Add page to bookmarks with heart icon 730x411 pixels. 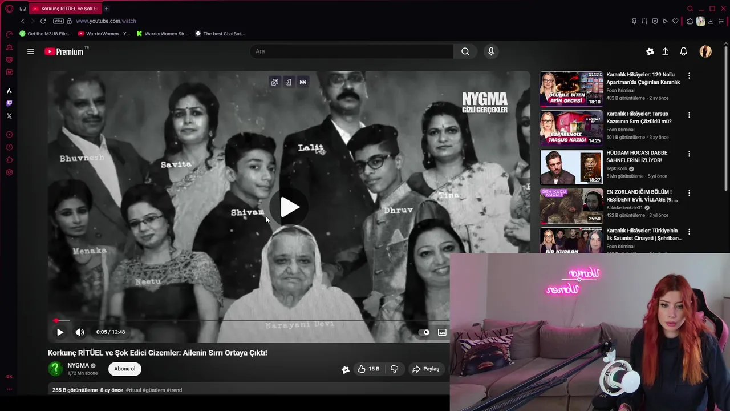[675, 21]
